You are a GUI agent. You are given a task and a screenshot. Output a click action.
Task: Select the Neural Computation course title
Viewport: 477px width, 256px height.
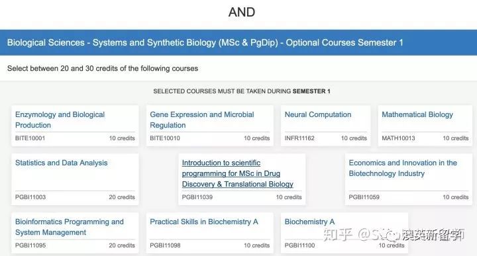point(318,114)
